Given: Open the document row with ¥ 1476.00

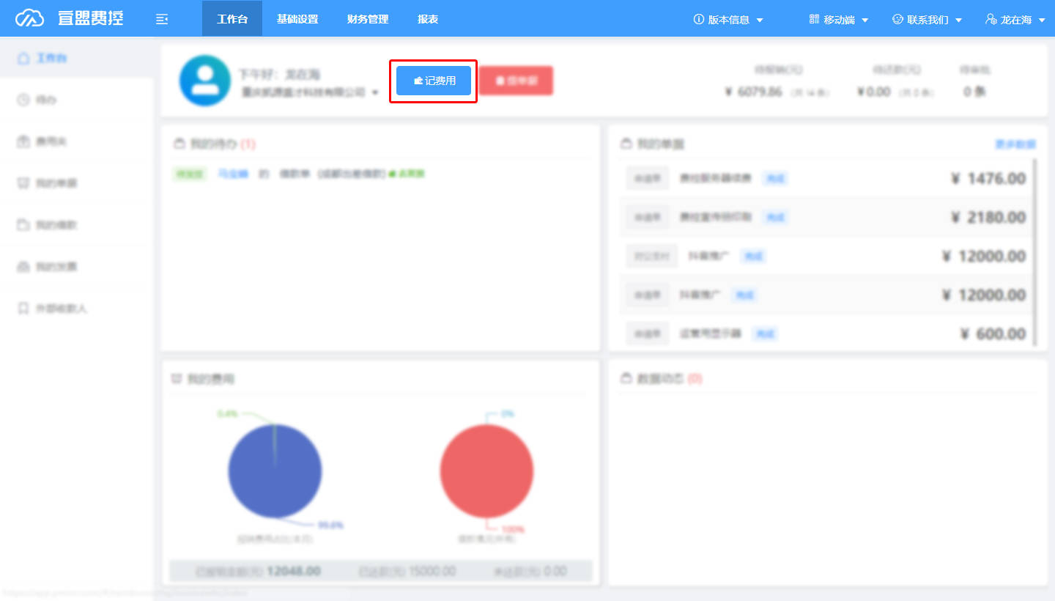Looking at the screenshot, I should click(x=826, y=178).
